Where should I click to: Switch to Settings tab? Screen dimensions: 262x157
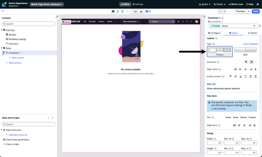click(138, 4)
